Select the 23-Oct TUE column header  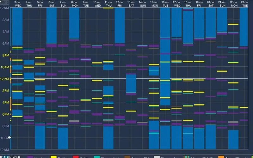click(x=244, y=4)
